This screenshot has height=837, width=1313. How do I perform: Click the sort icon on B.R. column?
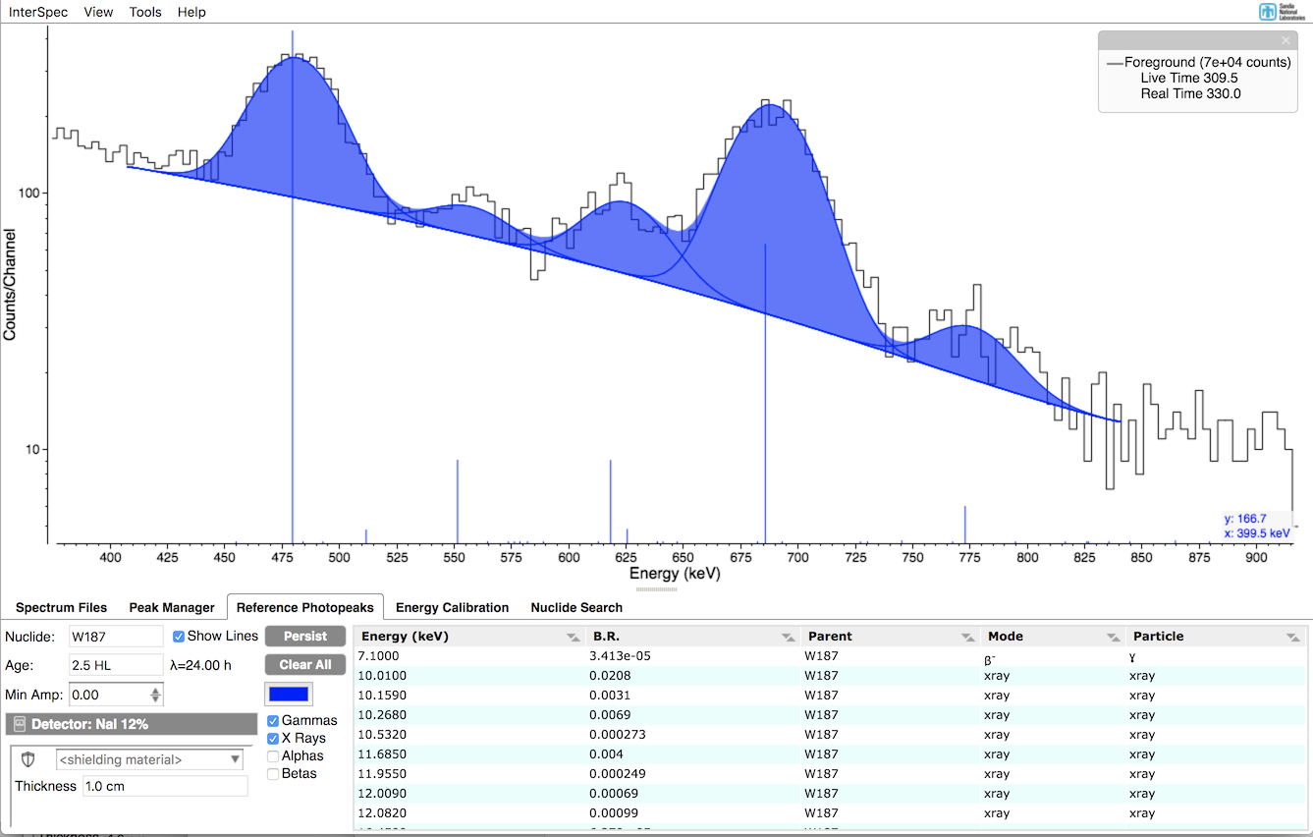(x=788, y=637)
